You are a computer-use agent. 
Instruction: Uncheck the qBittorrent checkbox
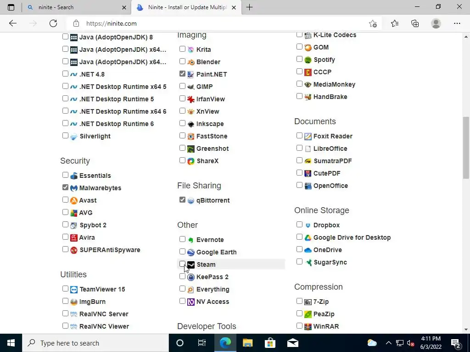point(182,200)
